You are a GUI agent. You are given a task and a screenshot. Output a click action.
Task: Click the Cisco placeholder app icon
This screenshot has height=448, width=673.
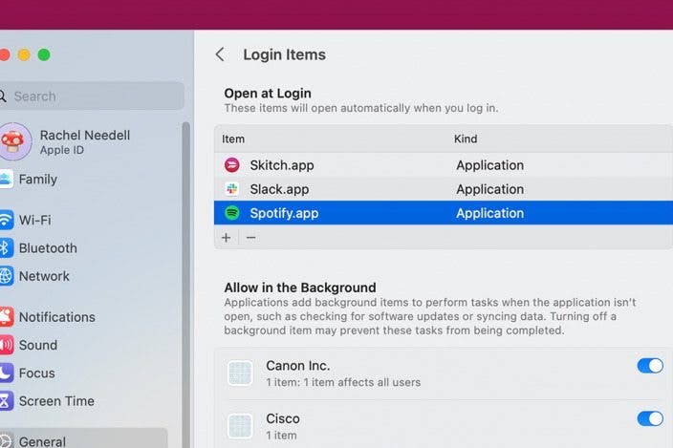click(240, 426)
